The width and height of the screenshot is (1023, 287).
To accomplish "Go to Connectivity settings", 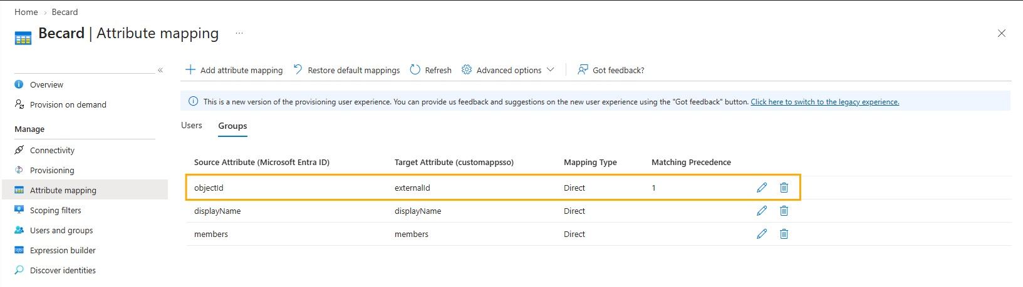I will tap(52, 150).
